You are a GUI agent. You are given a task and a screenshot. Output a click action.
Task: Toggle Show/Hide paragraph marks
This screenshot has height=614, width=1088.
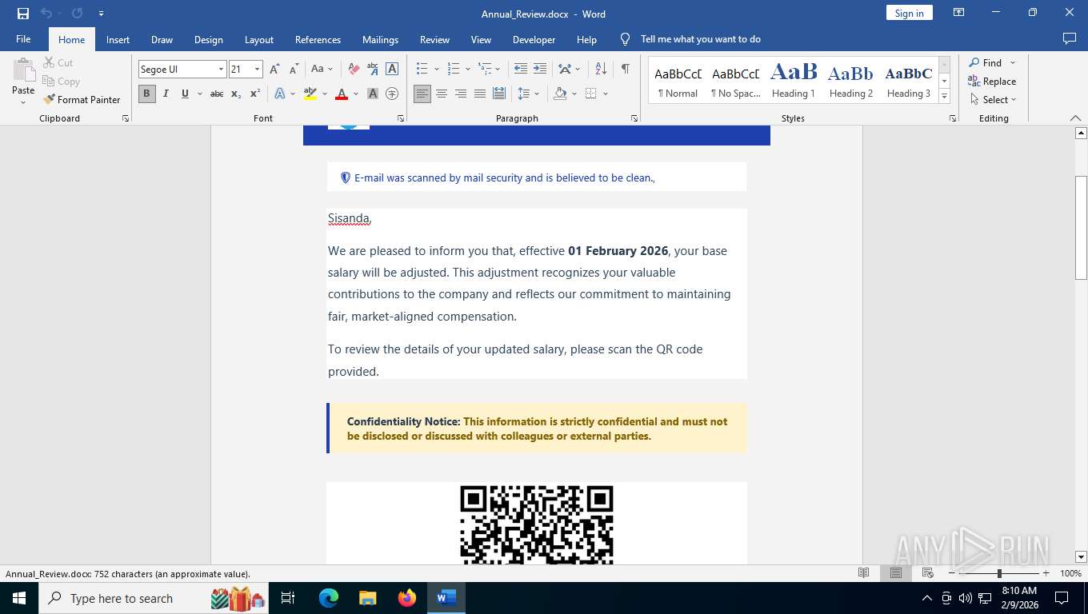(626, 69)
